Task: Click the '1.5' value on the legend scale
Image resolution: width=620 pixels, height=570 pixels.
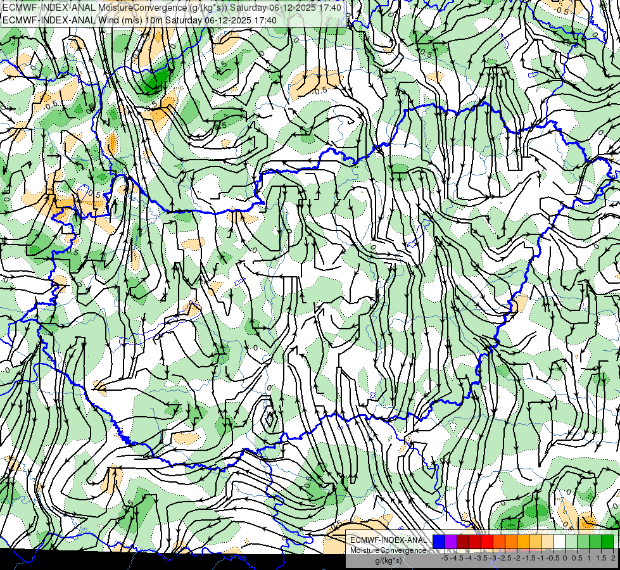Action: pos(602,558)
